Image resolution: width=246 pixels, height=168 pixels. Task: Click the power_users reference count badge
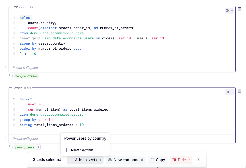point(38,147)
